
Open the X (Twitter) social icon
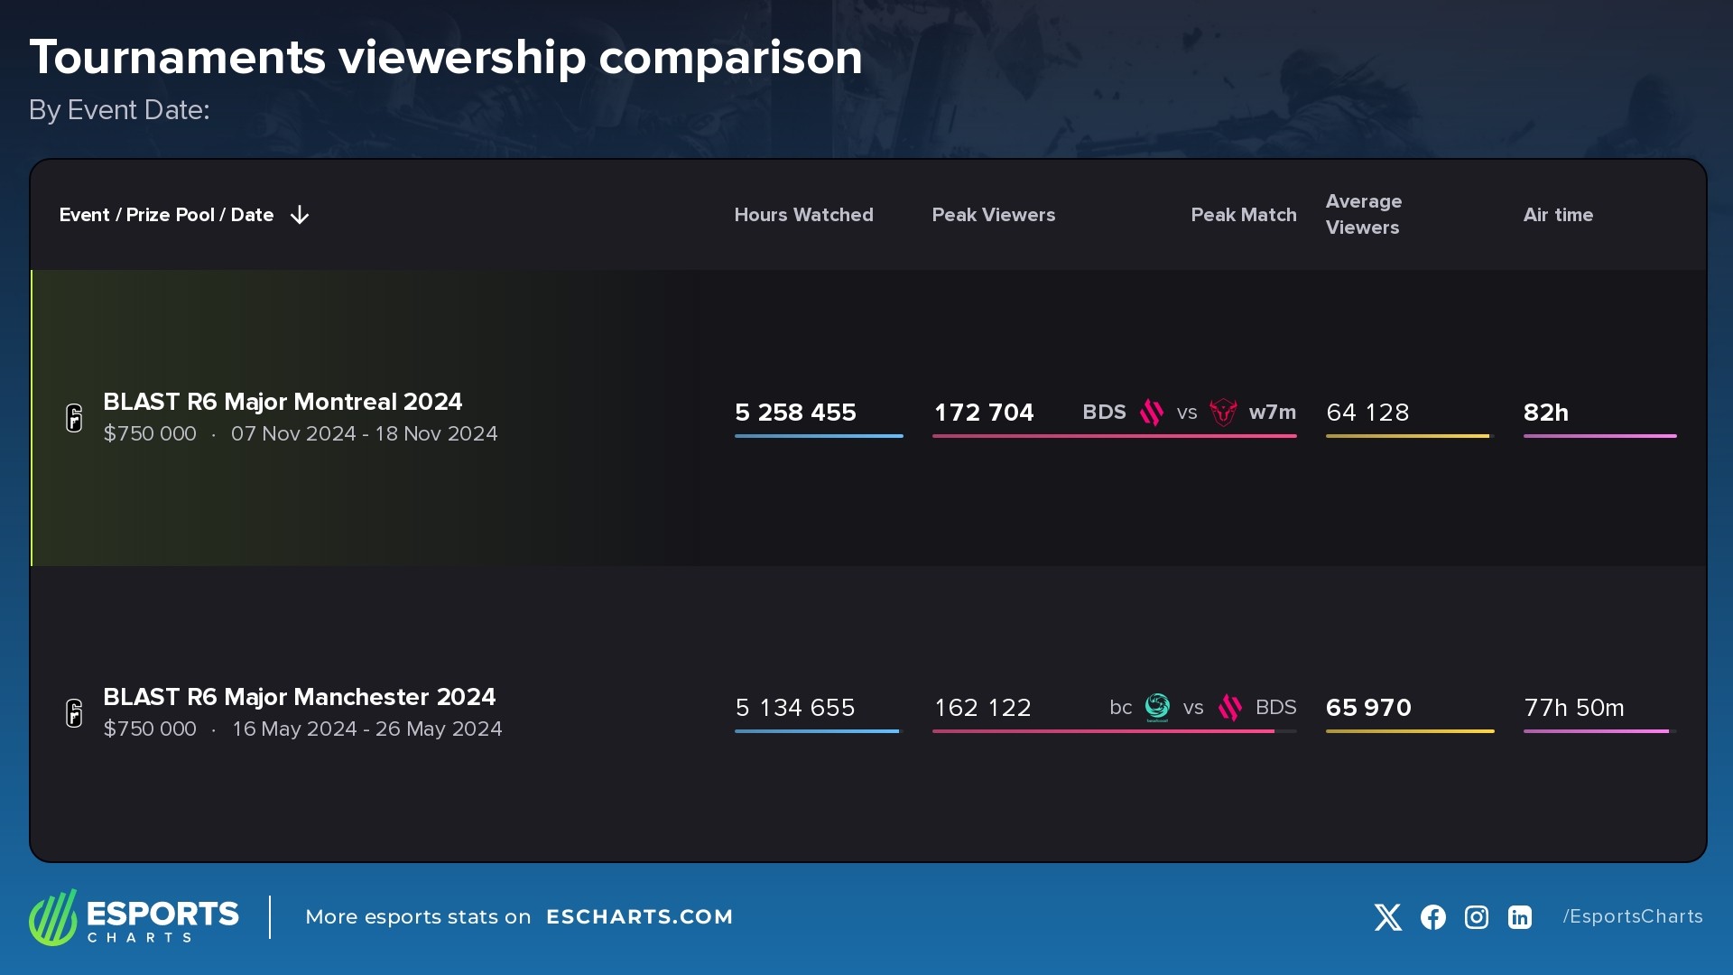[x=1388, y=917]
